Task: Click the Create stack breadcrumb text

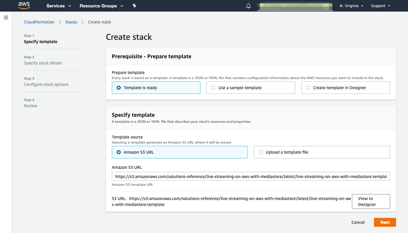Action: (x=100, y=22)
